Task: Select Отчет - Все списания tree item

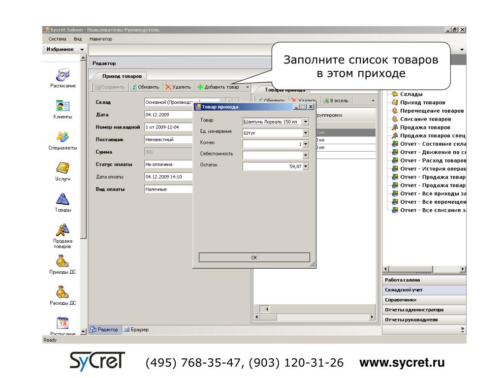Action: pyautogui.click(x=433, y=210)
